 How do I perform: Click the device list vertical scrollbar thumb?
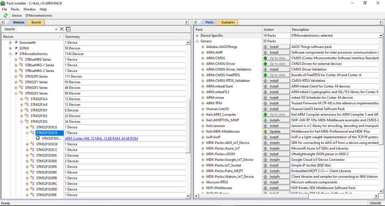(188, 127)
